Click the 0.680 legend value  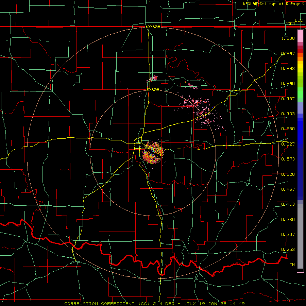[288, 129]
